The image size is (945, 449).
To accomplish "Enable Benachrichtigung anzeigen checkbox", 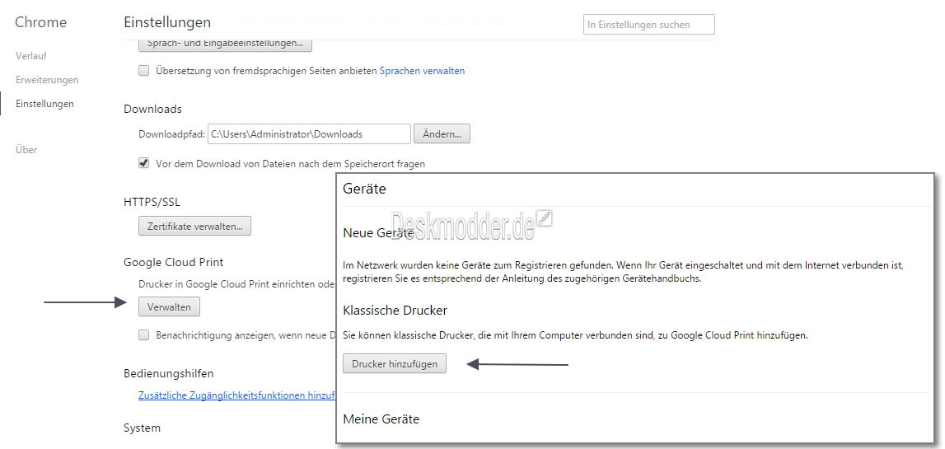I will pyautogui.click(x=143, y=335).
